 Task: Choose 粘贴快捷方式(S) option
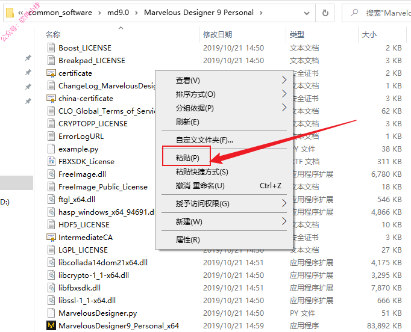[224, 172]
